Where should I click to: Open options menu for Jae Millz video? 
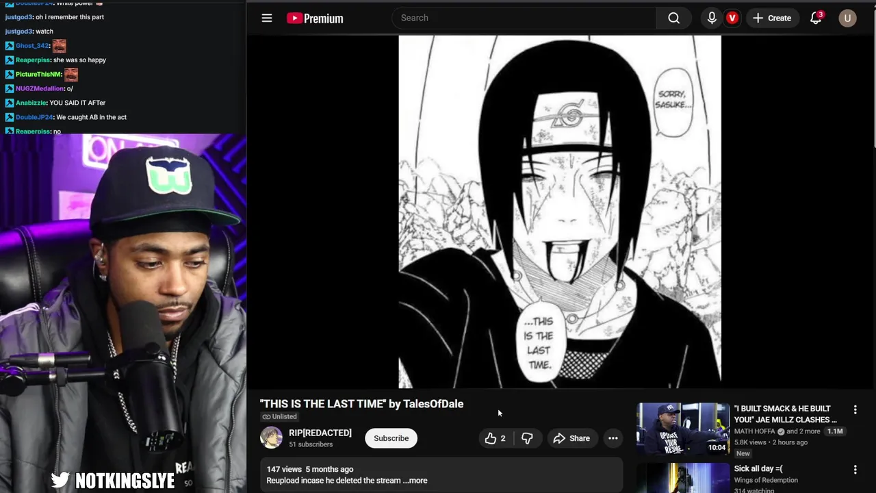pos(855,409)
